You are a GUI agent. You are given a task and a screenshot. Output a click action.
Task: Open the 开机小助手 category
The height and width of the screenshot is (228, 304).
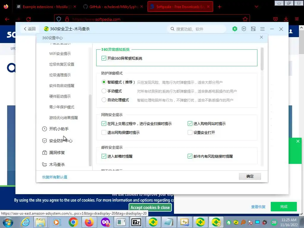point(59,129)
